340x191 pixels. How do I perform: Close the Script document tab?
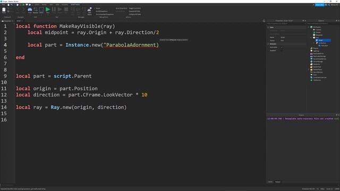22,21
